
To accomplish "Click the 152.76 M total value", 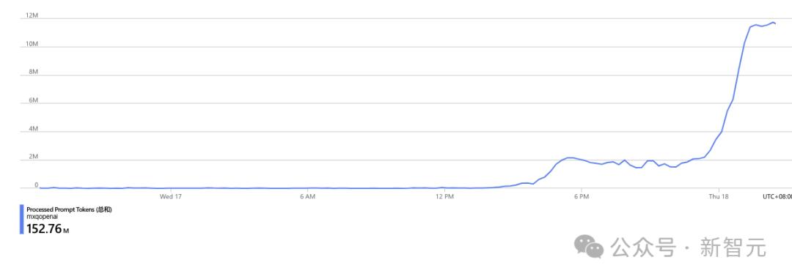I will click(x=48, y=229).
